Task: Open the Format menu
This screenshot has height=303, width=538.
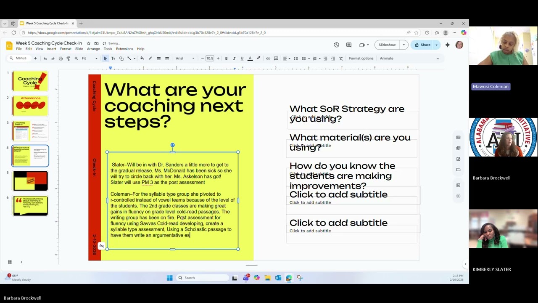Action: (66, 49)
